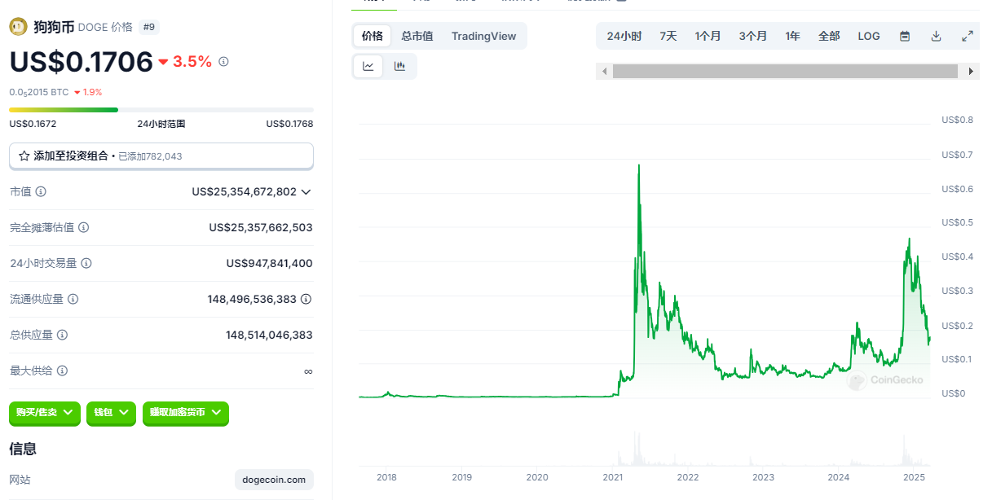Open the 购买/售卖 dropdown

(x=45, y=413)
